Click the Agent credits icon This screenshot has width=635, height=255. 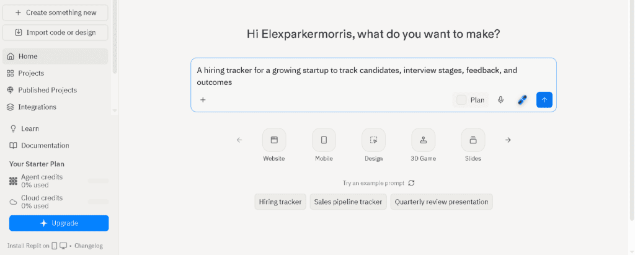click(14, 181)
